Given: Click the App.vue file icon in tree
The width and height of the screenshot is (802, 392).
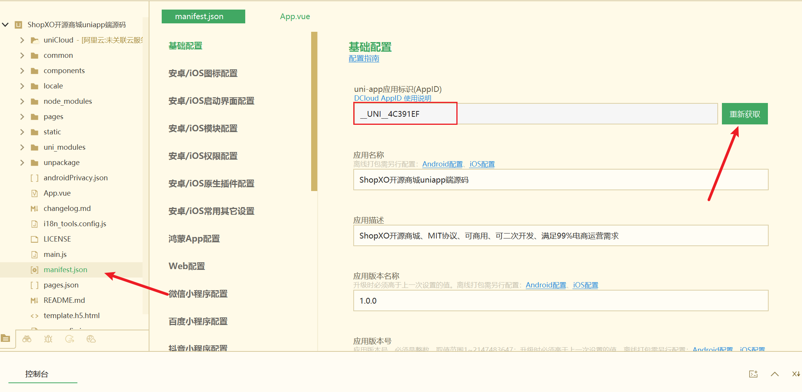Looking at the screenshot, I should coord(34,193).
